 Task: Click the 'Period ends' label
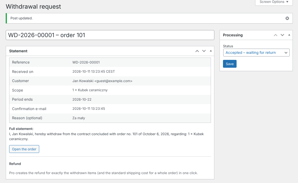22,99
